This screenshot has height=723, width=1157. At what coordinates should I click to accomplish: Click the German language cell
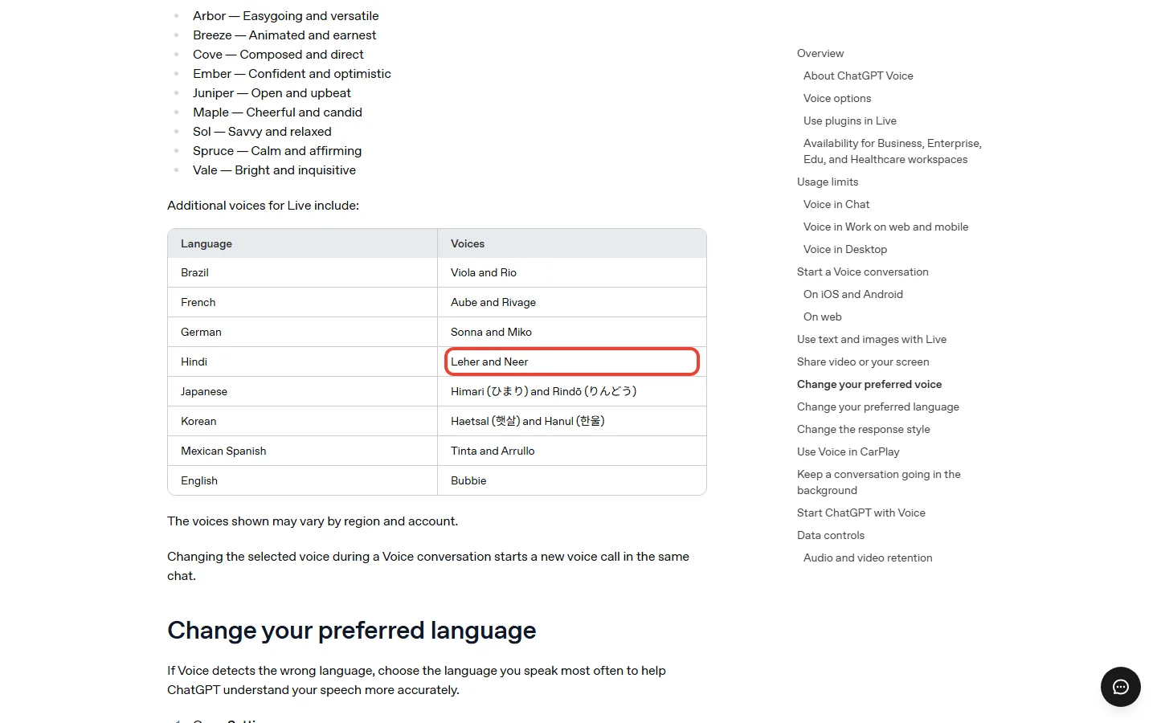pos(302,332)
